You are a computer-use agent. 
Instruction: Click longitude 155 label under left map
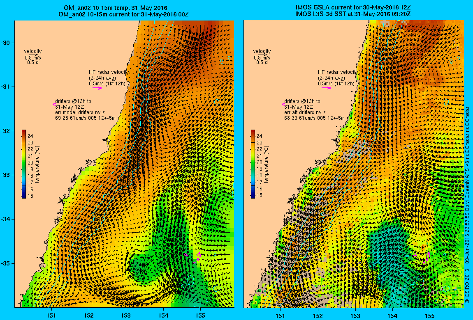coord(200,315)
